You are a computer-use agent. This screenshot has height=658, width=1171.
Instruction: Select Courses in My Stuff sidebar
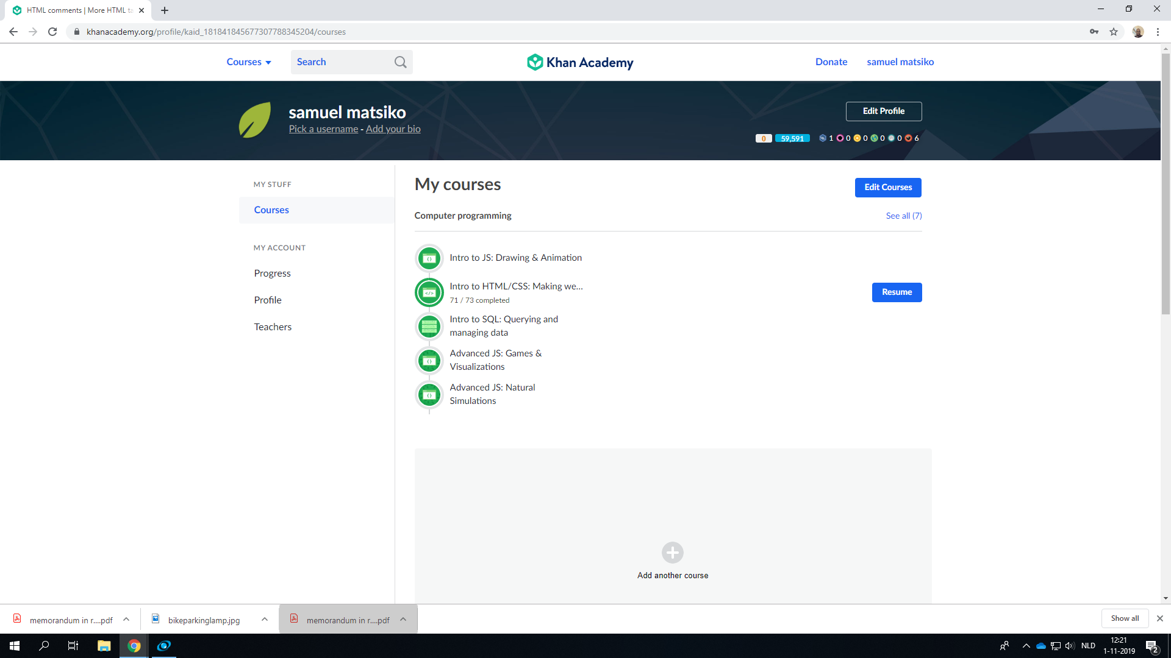click(x=317, y=210)
